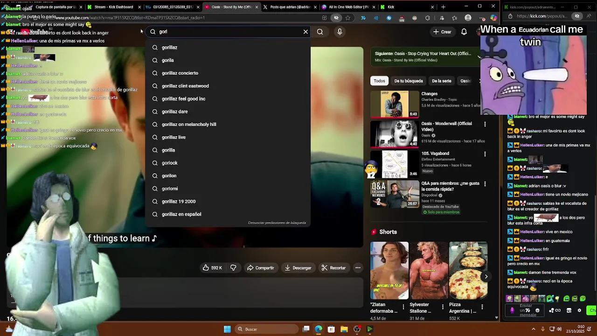Open Kick chat settings gear
The height and width of the screenshot is (336, 597).
[x=579, y=310]
